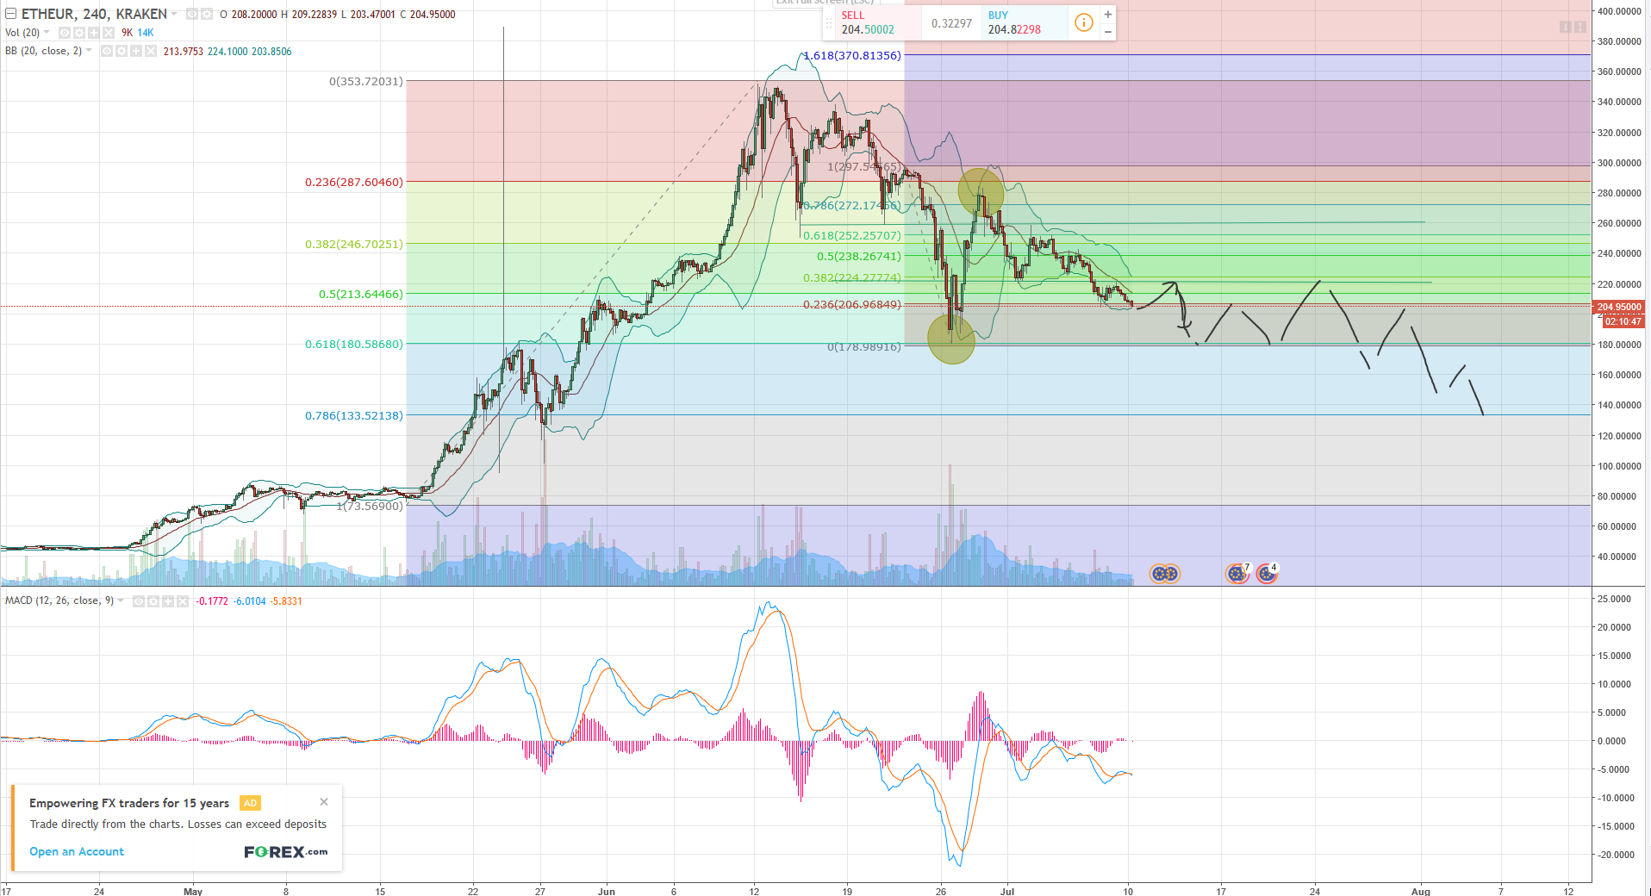Open the MACD (12, 26, close, 9) dropdown

pyautogui.click(x=121, y=600)
